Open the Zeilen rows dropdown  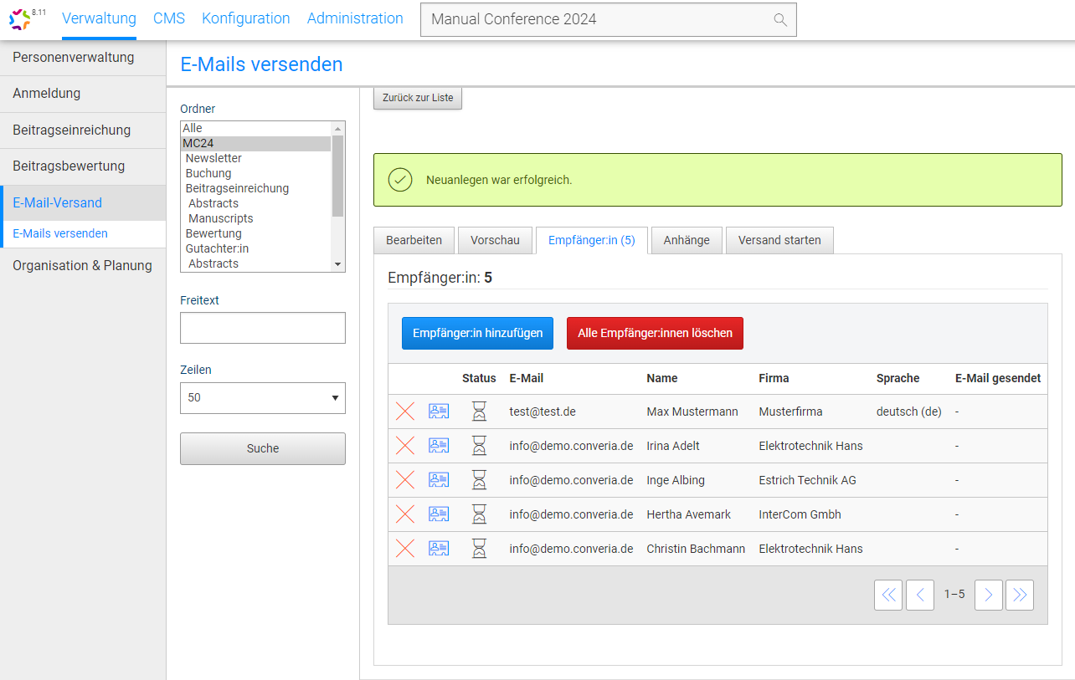point(262,398)
